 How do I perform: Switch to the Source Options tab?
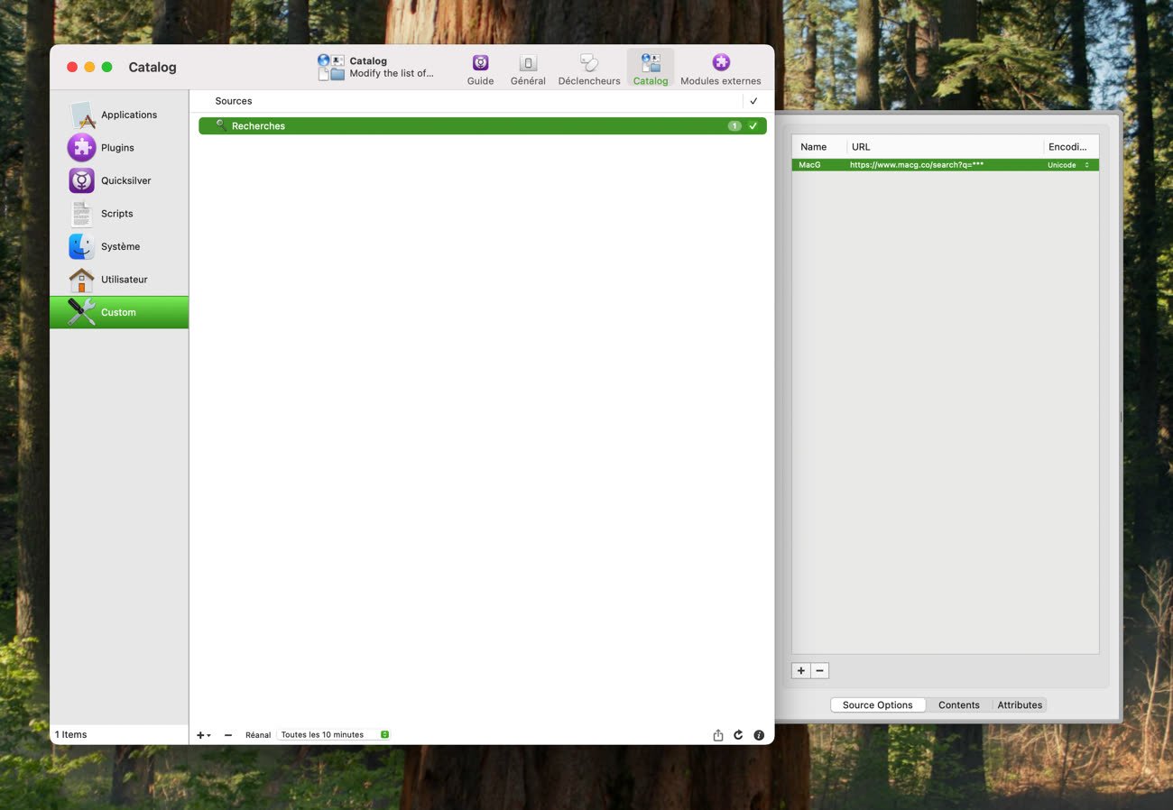pyautogui.click(x=878, y=705)
